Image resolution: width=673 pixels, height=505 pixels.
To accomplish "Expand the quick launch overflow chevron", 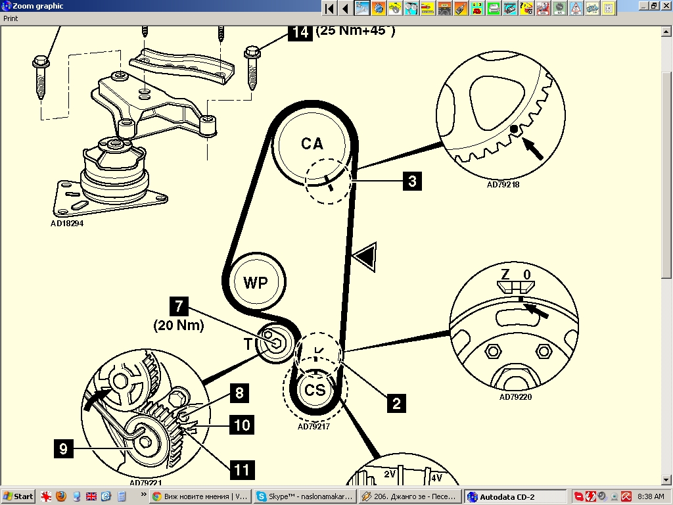I will coord(143,494).
